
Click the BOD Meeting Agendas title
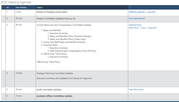click(17, 2)
